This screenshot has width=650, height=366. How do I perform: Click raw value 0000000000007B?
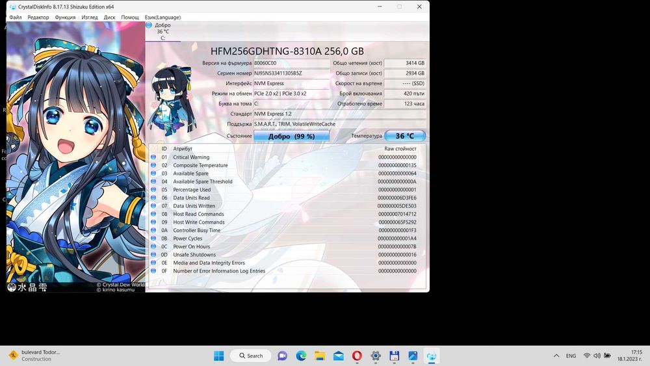[x=397, y=246]
